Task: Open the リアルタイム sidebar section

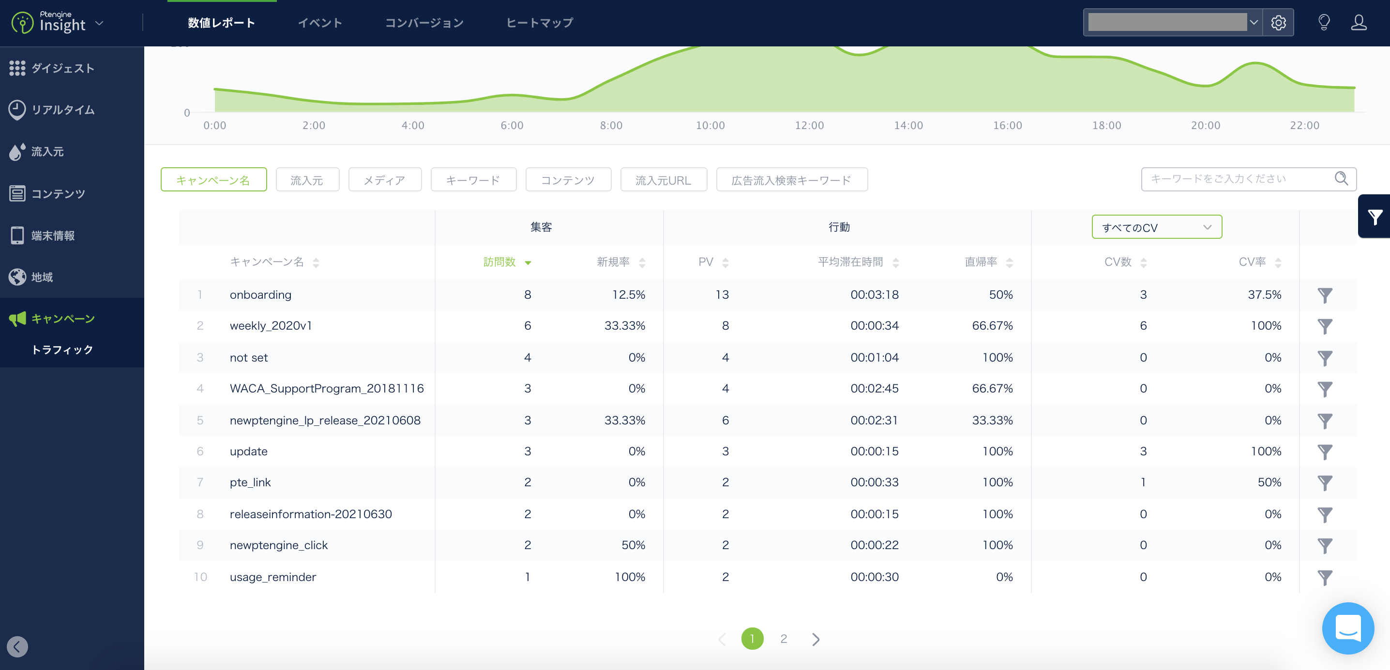Action: [x=61, y=110]
